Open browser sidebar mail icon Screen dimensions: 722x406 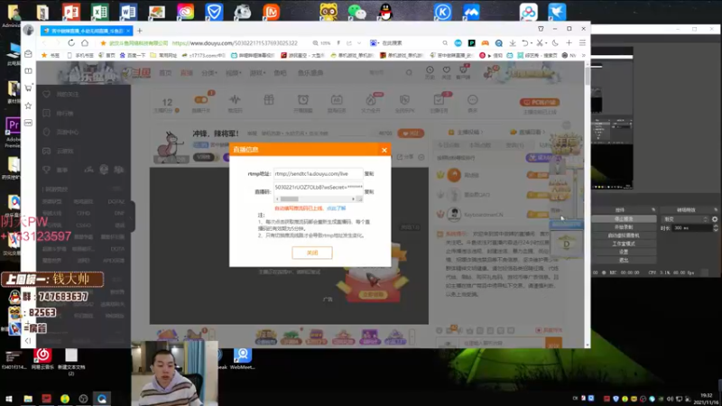pos(28,54)
